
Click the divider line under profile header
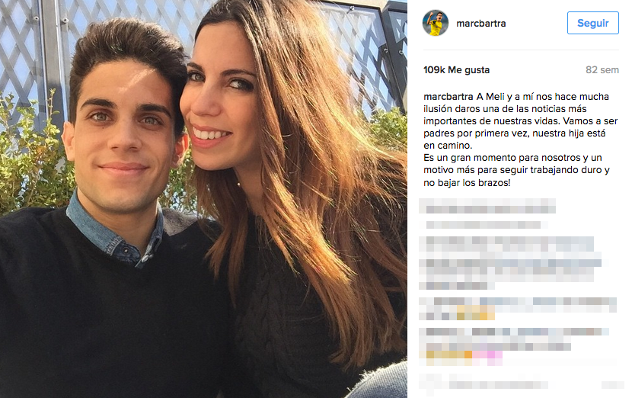pos(521,50)
